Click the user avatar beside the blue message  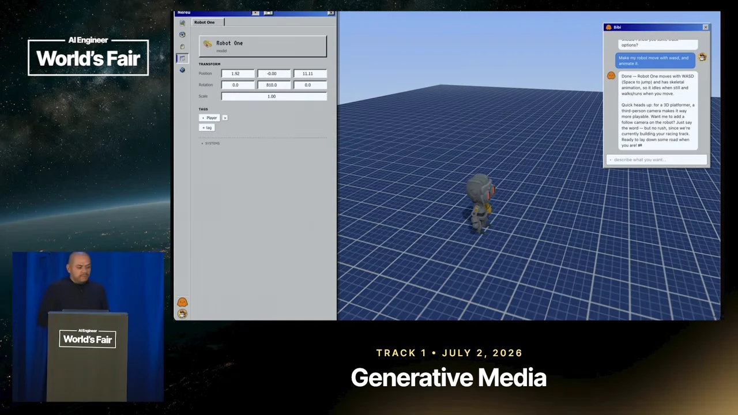coord(702,57)
